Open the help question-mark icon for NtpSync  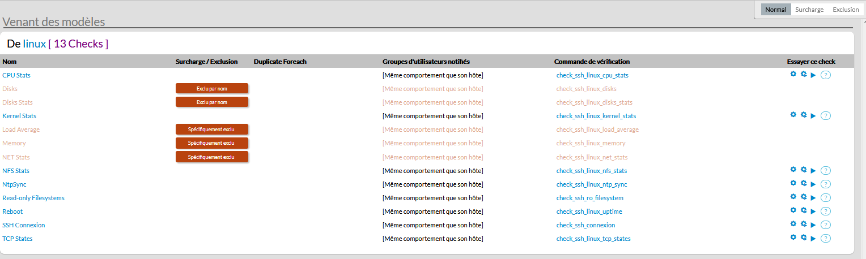click(826, 184)
